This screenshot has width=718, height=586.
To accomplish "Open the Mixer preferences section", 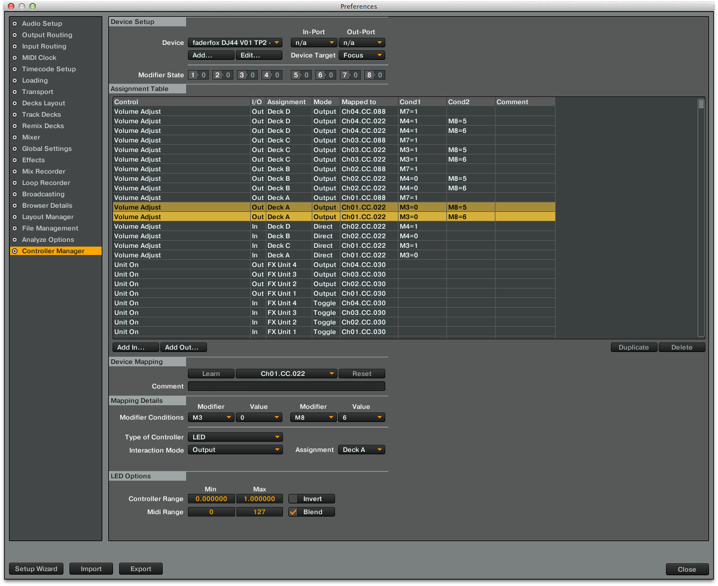I will 31,137.
